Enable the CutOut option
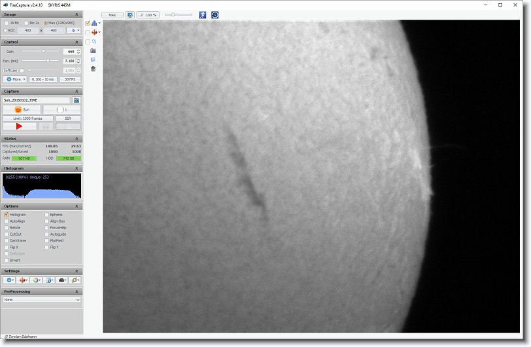The height and width of the screenshot is (347, 531). 6,234
